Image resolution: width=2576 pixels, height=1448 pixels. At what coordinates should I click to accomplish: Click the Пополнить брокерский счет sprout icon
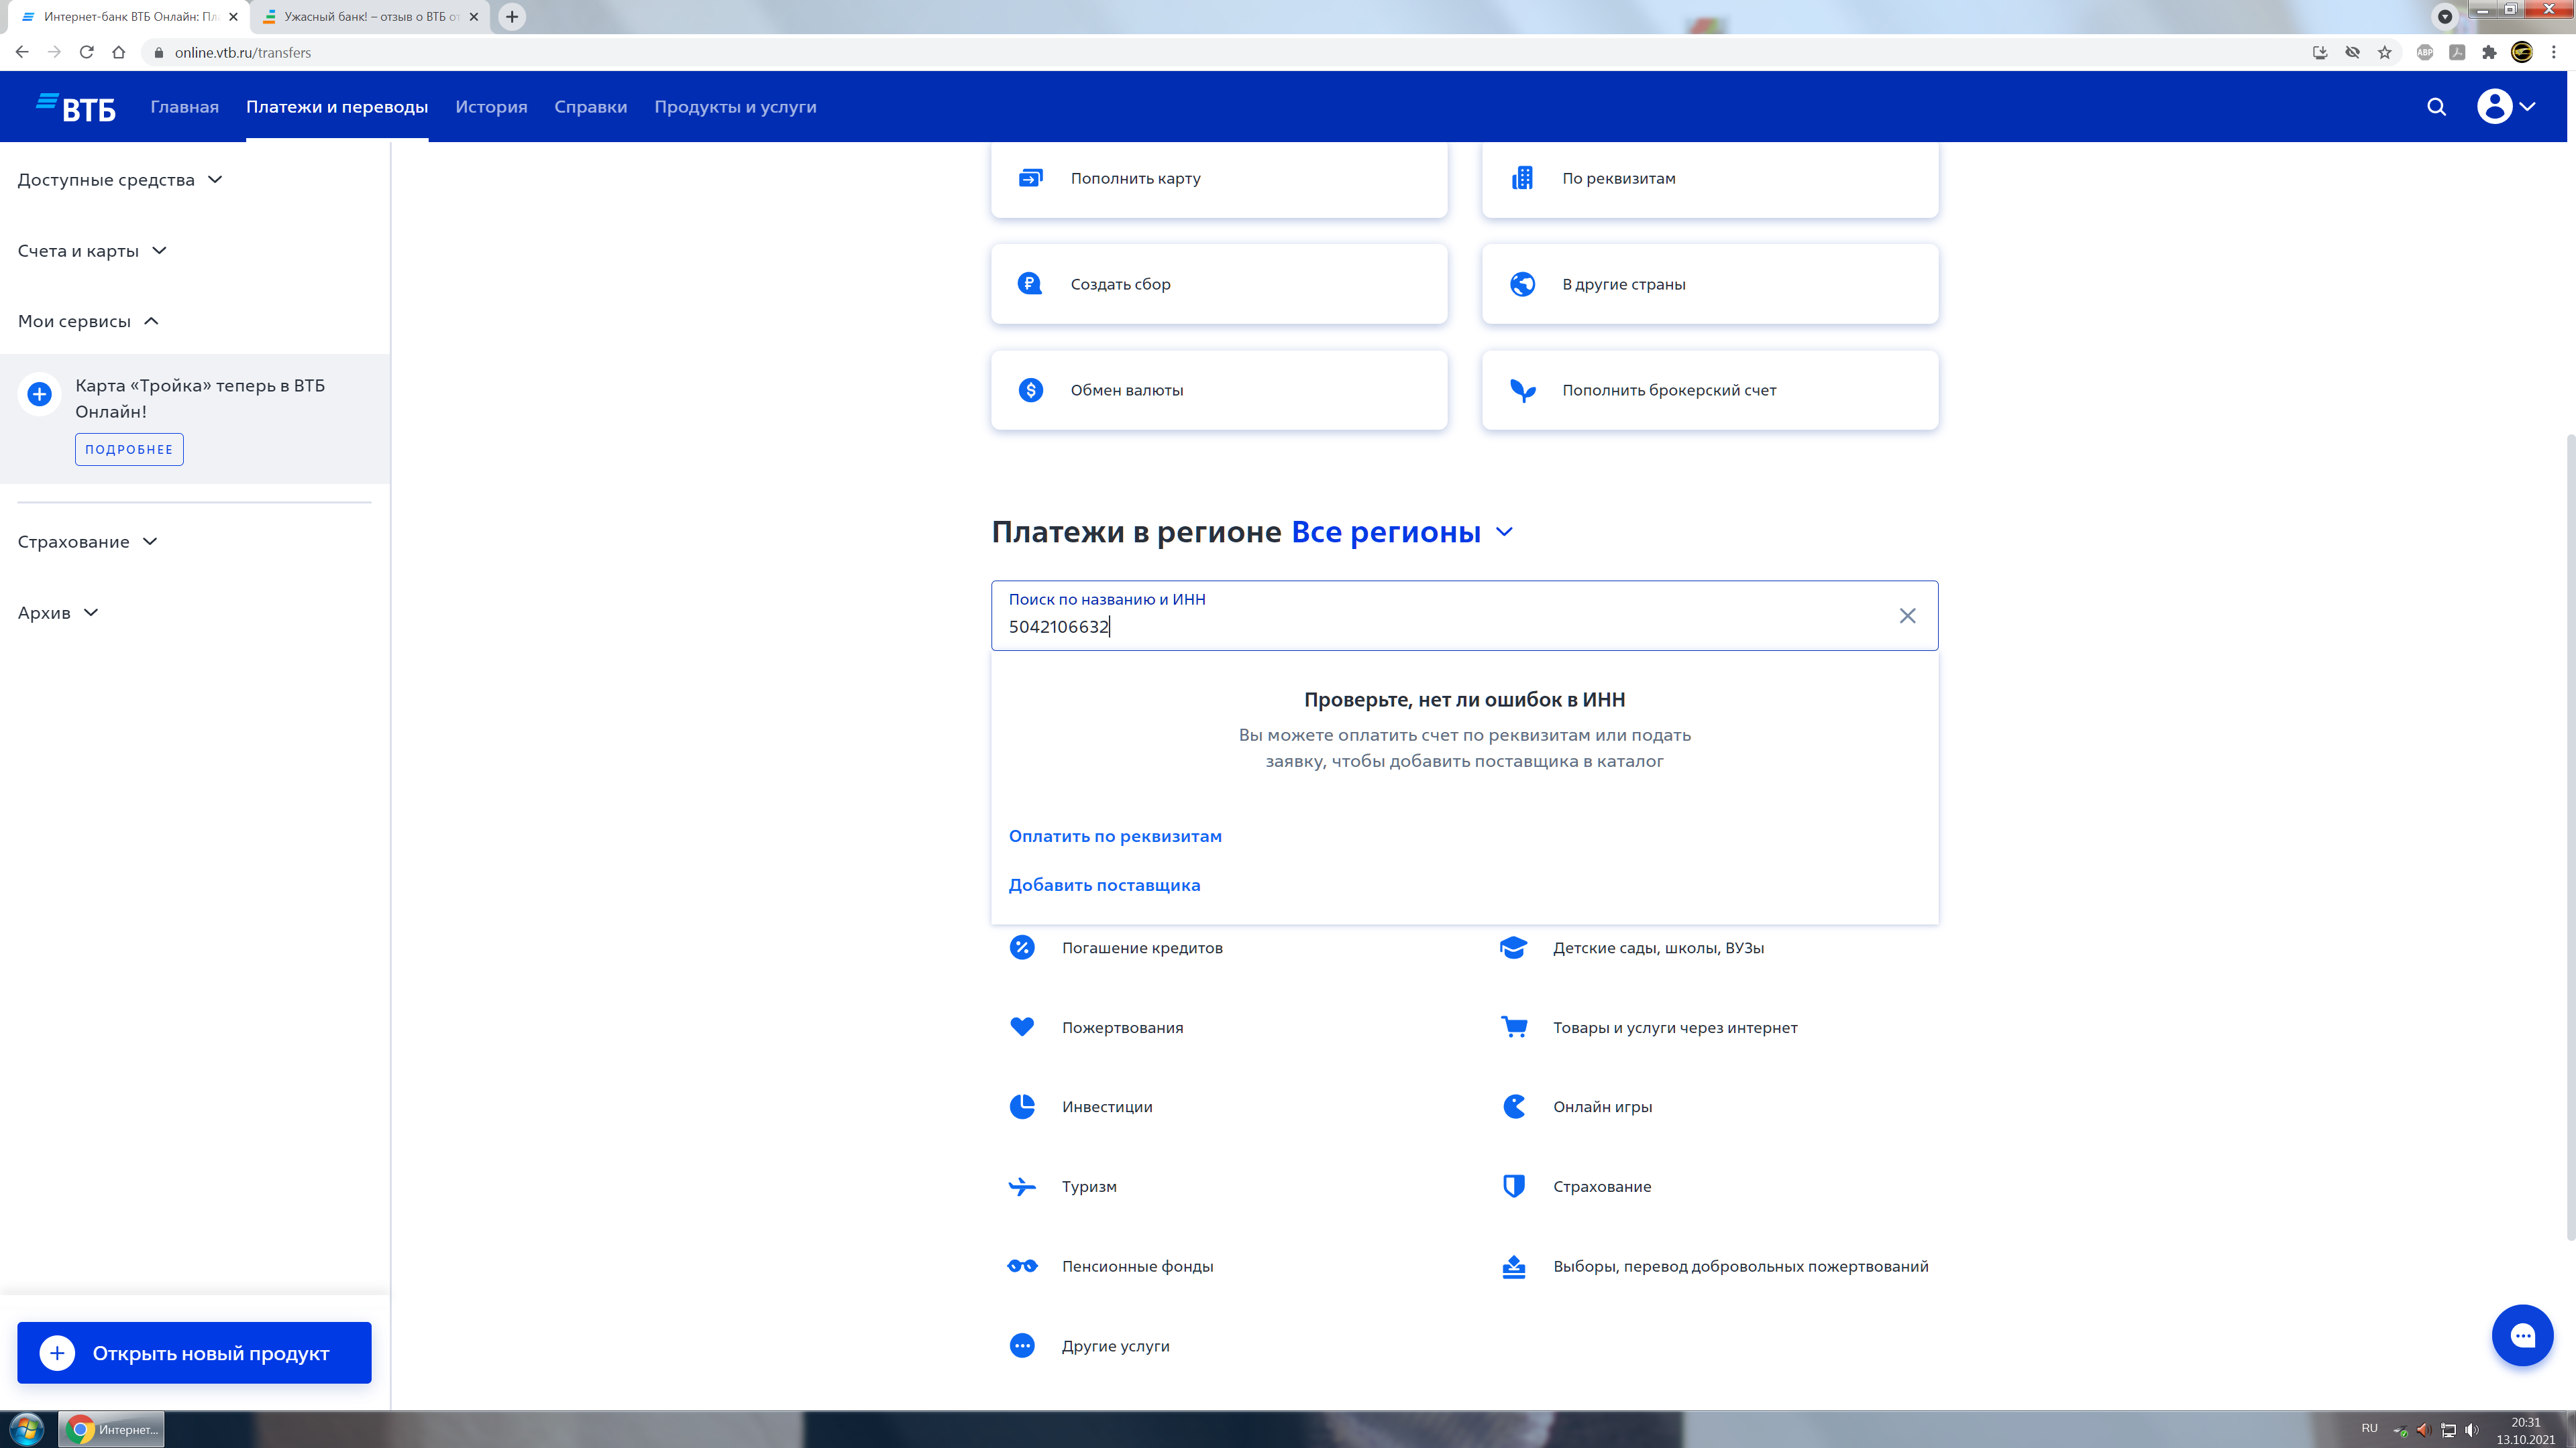pyautogui.click(x=1522, y=389)
